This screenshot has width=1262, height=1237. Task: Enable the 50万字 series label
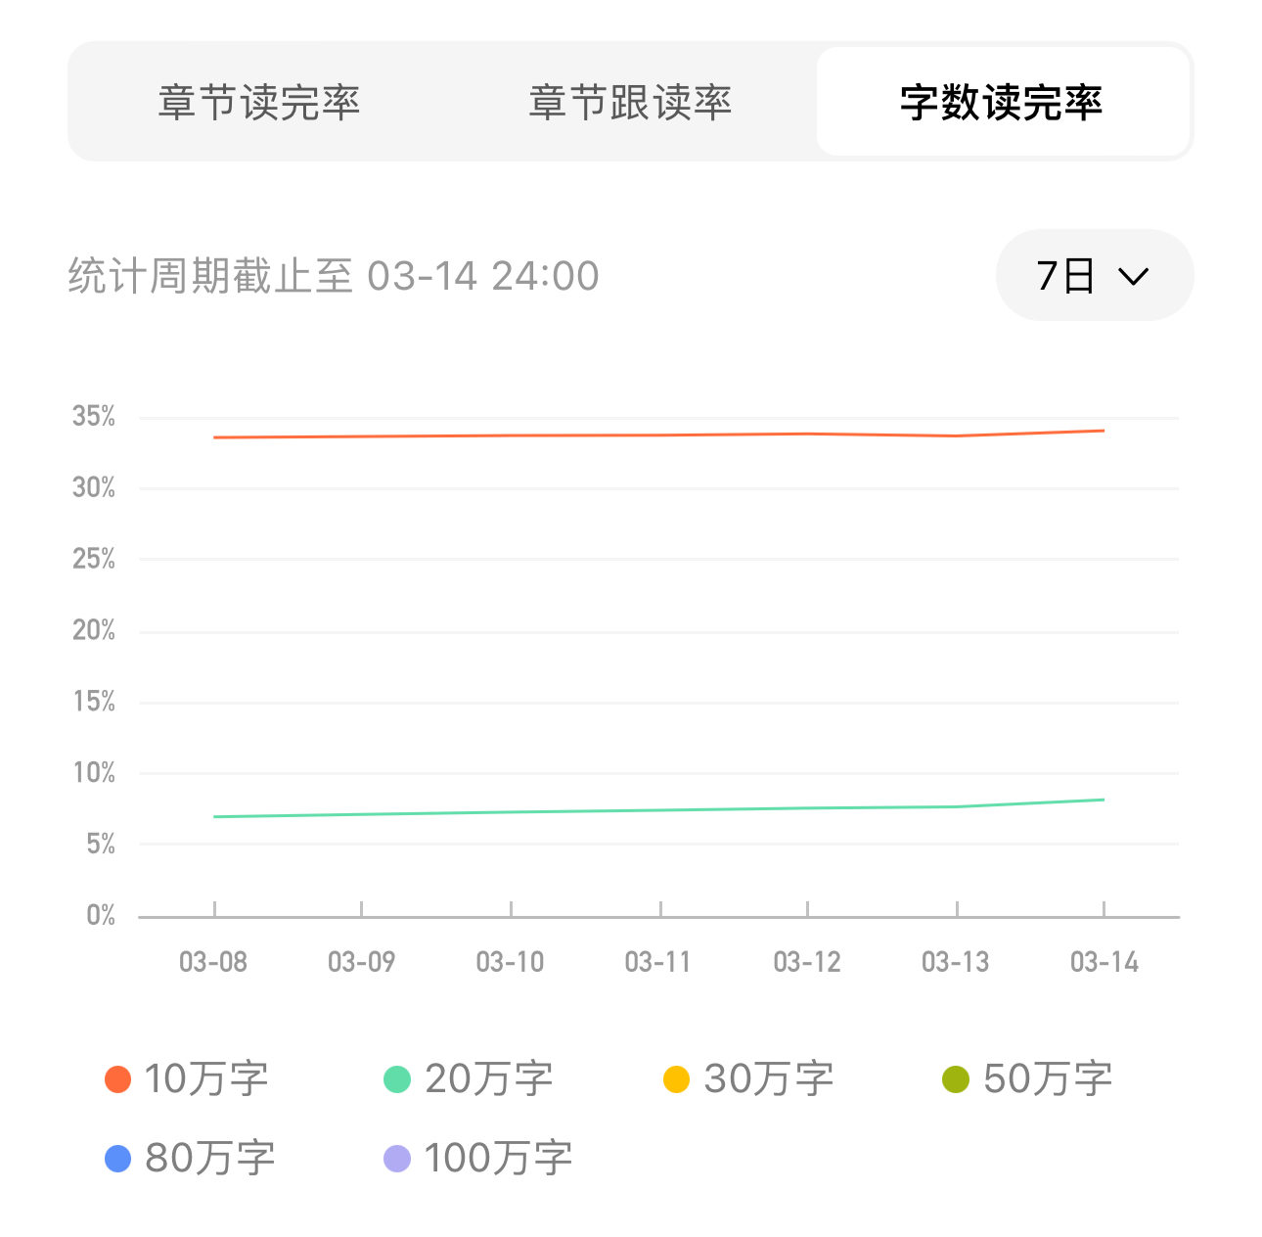(x=1048, y=1079)
